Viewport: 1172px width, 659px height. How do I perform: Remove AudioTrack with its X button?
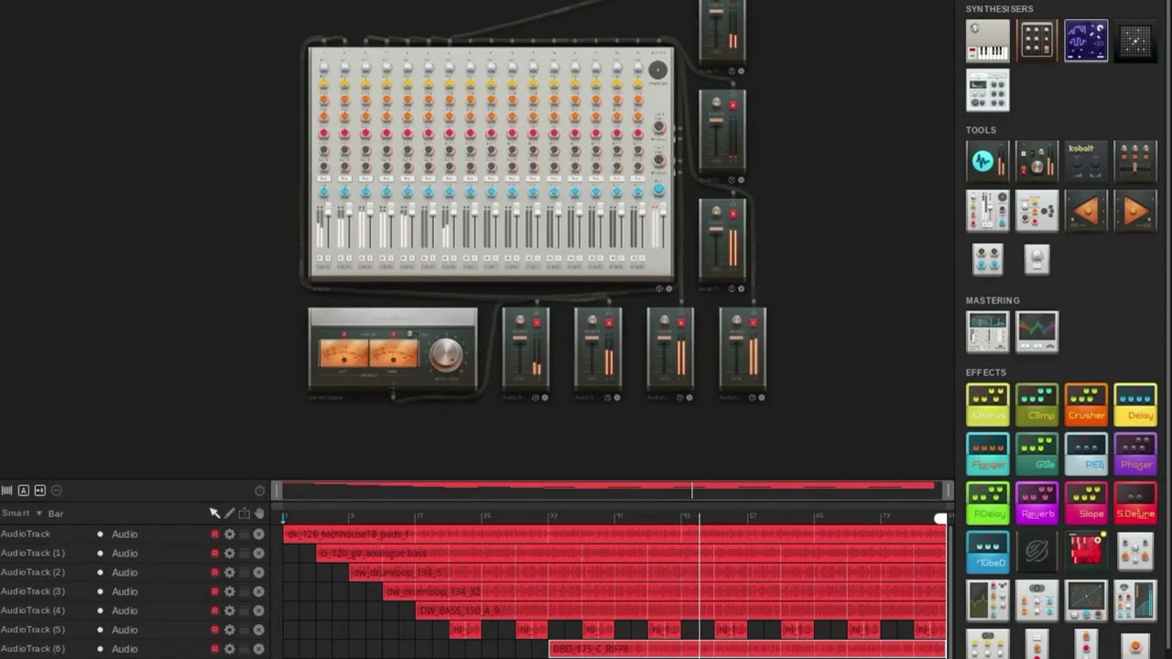pyautogui.click(x=259, y=534)
